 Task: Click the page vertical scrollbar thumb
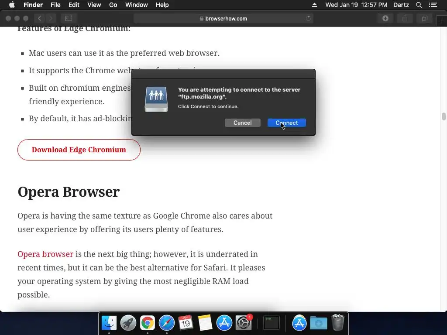click(x=444, y=116)
